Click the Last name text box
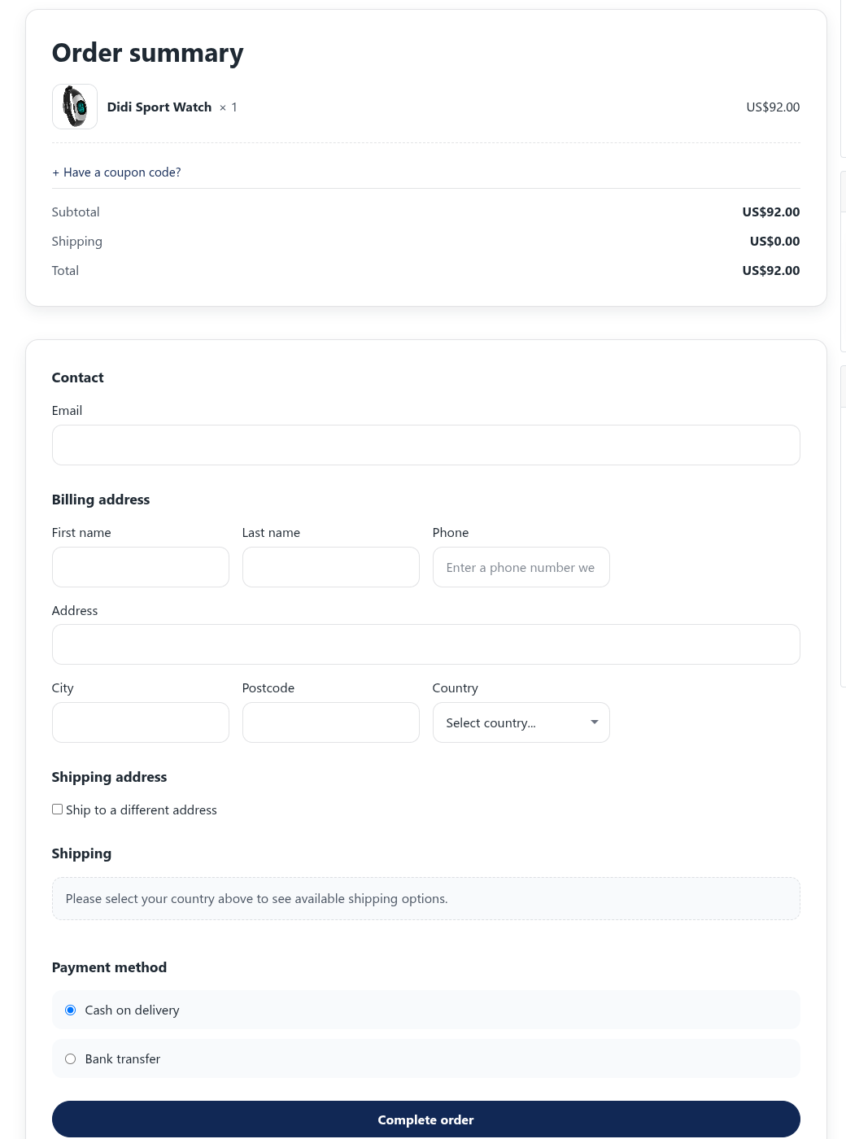Image resolution: width=846 pixels, height=1139 pixels. click(330, 567)
